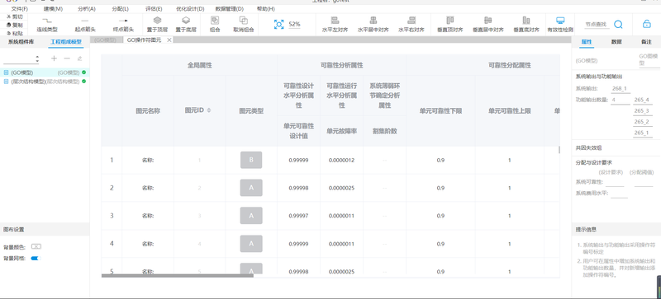This screenshot has width=661, height=299.
Task: Open the 建模(M) menu
Action: [x=53, y=8]
